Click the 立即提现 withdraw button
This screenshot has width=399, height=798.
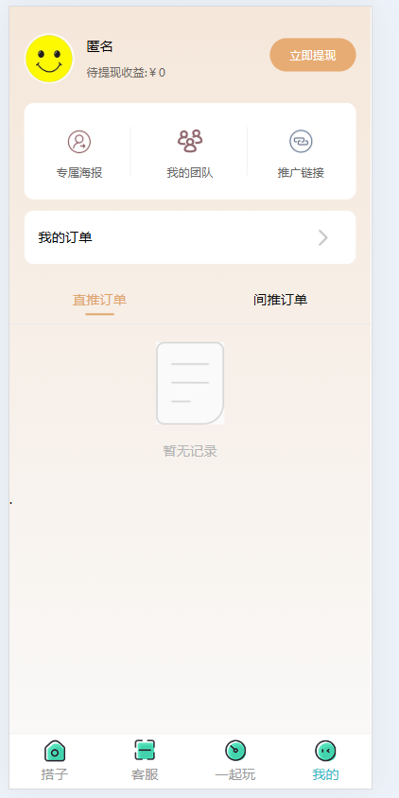312,55
